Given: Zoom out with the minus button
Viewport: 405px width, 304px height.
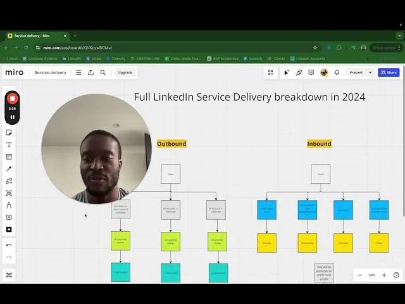Looking at the screenshot, I should click(360, 275).
